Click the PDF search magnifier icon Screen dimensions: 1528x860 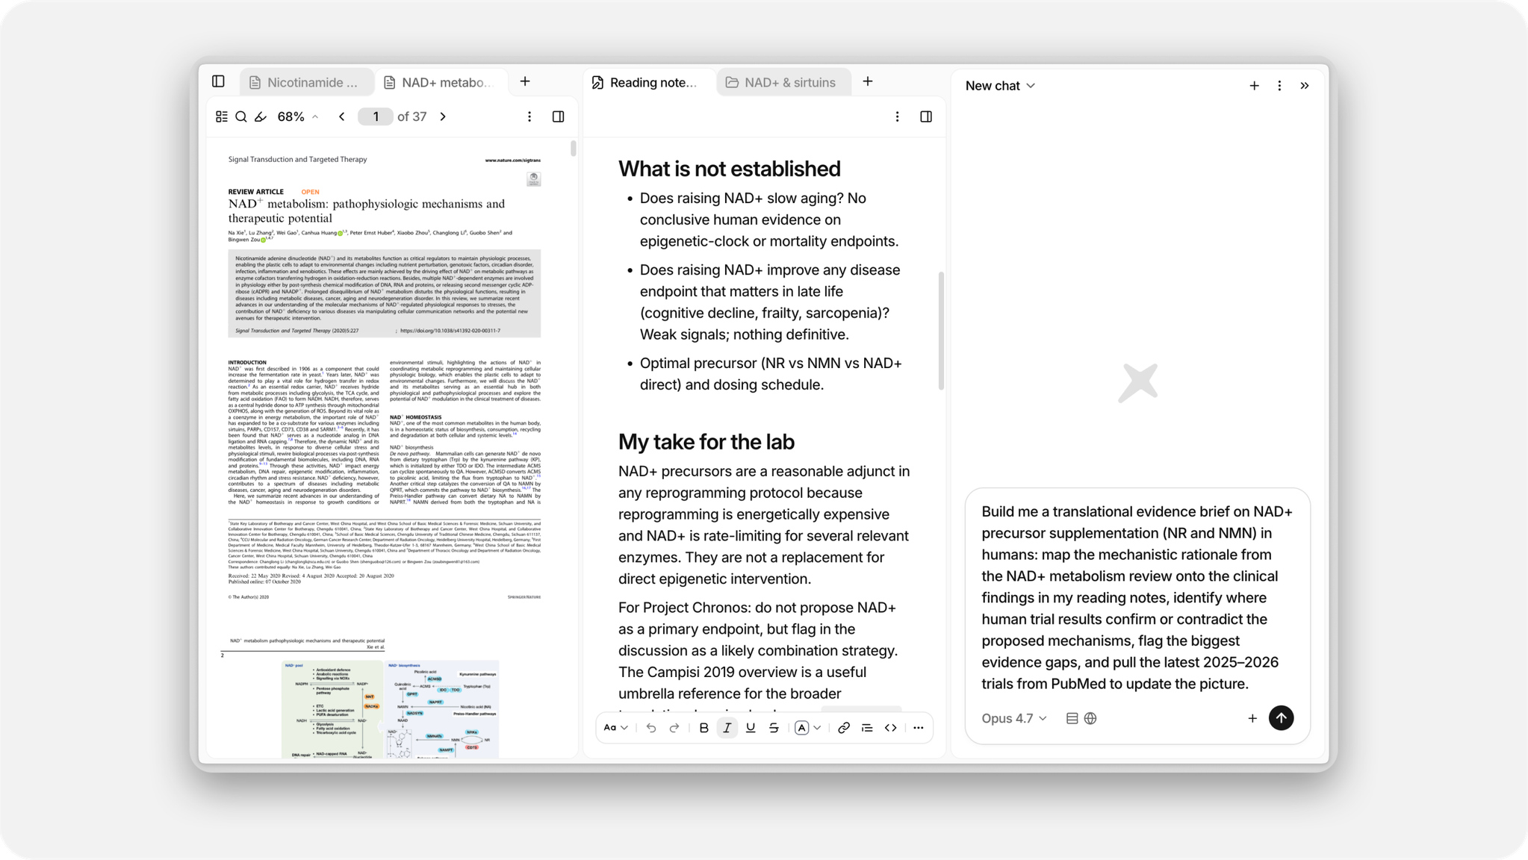(241, 116)
